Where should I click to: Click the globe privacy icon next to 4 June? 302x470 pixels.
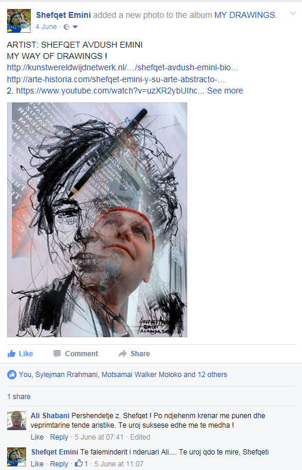(x=67, y=27)
